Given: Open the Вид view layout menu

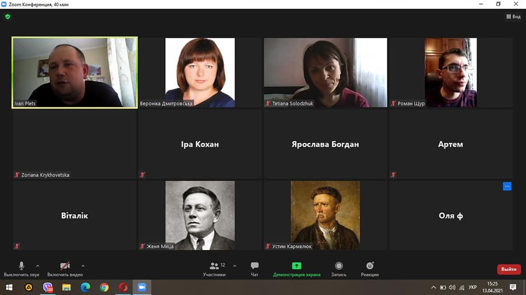Looking at the screenshot, I should (513, 16).
